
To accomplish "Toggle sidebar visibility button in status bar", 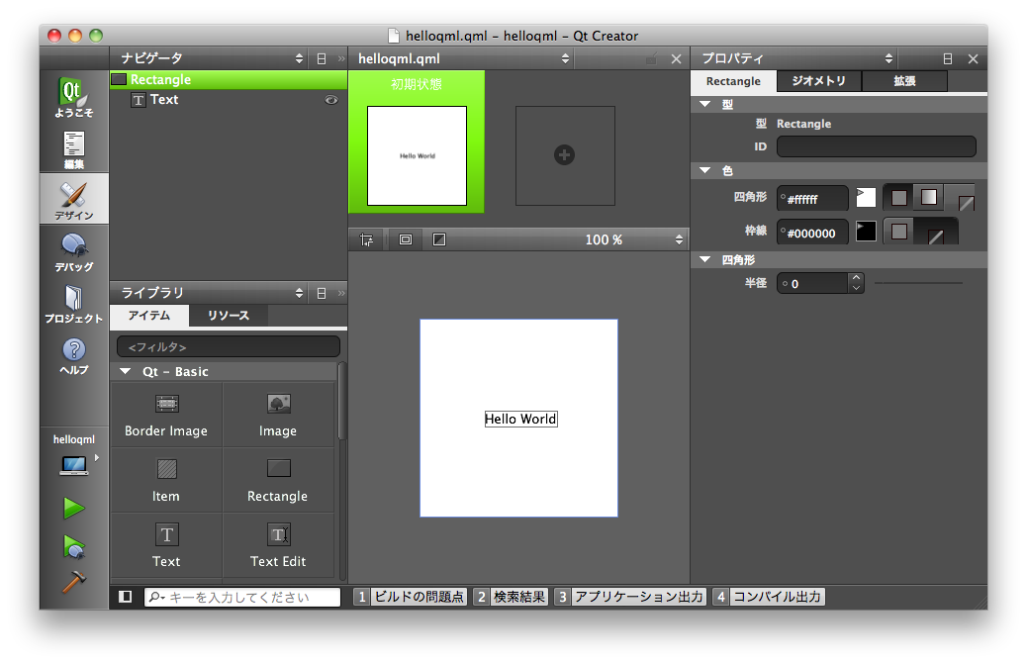I will pyautogui.click(x=126, y=597).
